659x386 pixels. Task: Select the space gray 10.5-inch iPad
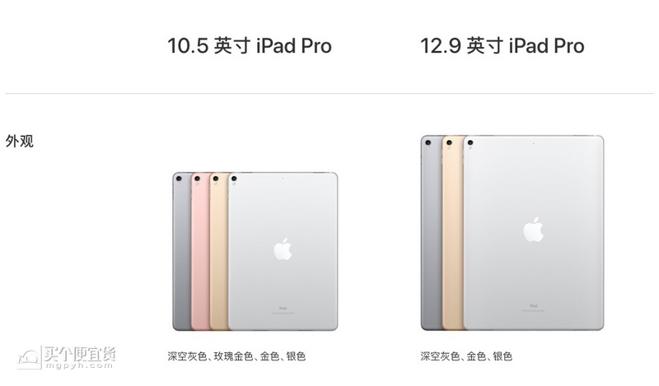click(x=181, y=251)
